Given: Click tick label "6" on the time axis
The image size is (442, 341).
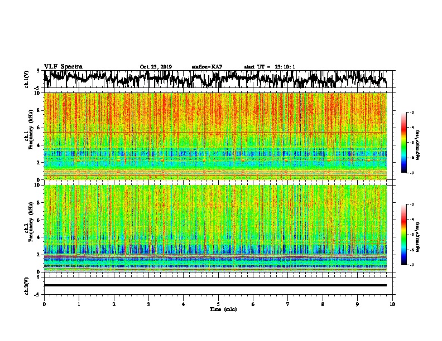Looking at the screenshot, I should coord(253,304).
